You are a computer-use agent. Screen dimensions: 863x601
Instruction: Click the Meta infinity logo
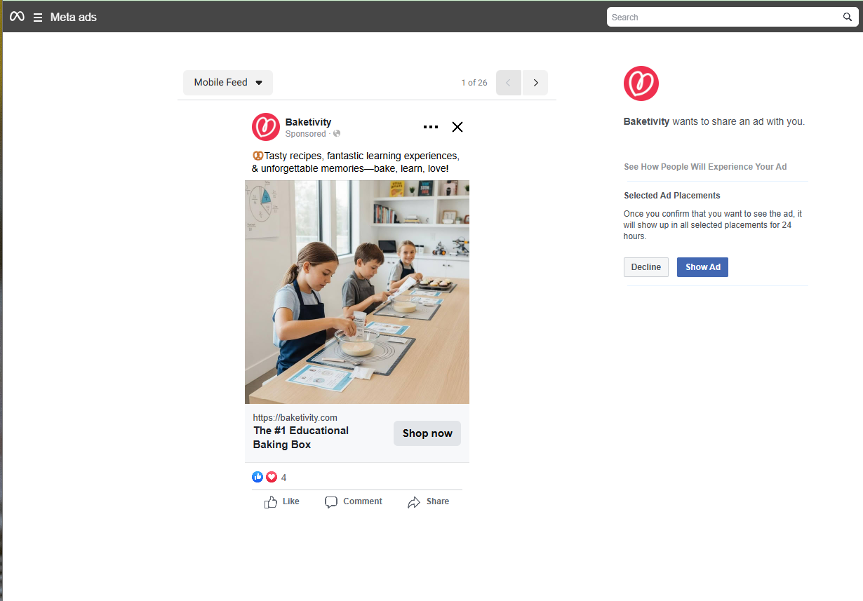tap(17, 16)
